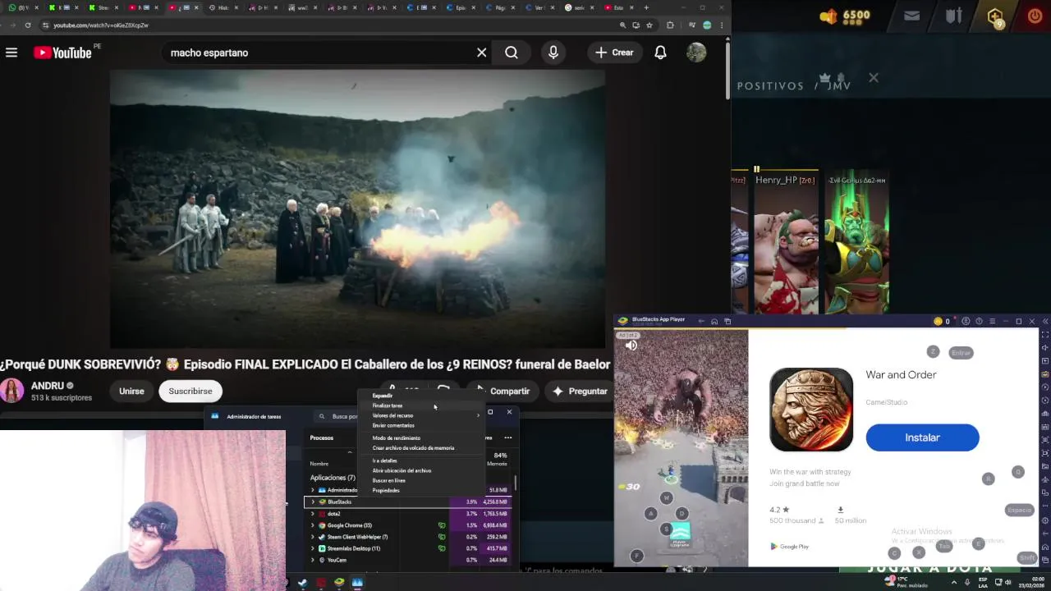Choose Finalizar tarea in context menu

388,405
